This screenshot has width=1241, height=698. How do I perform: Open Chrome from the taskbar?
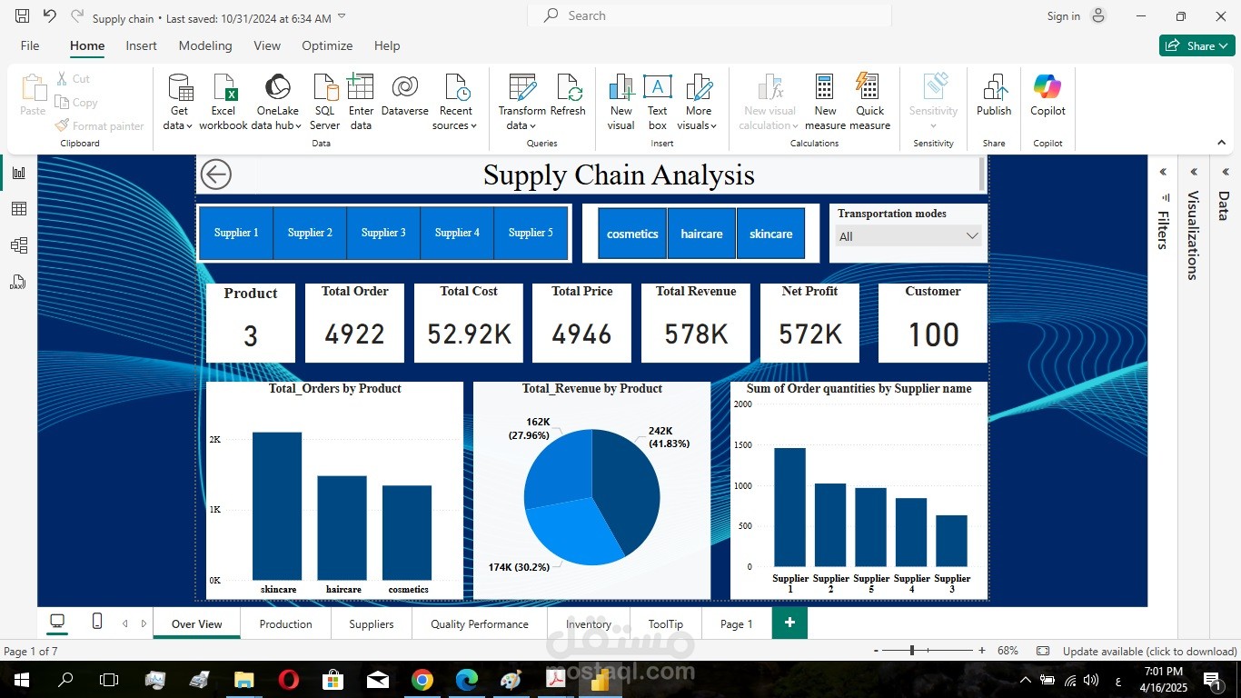422,680
